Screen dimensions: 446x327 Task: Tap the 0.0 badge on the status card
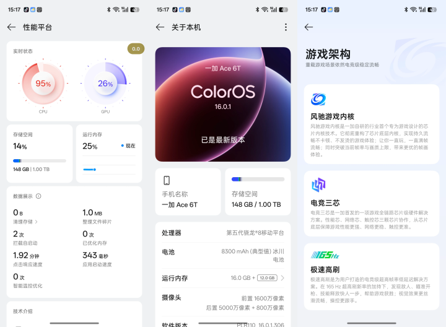[x=136, y=49]
